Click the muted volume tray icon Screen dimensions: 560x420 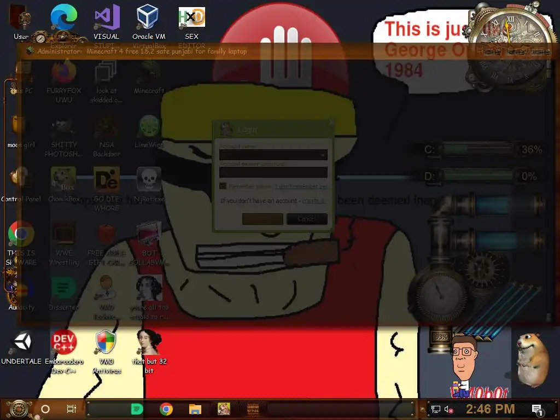(x=449, y=409)
